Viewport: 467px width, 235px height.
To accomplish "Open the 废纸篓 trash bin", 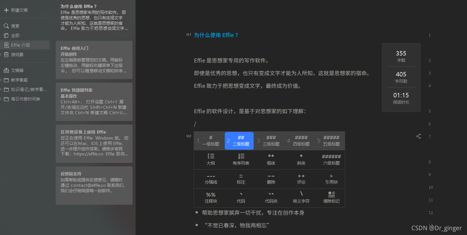I will click(14, 55).
